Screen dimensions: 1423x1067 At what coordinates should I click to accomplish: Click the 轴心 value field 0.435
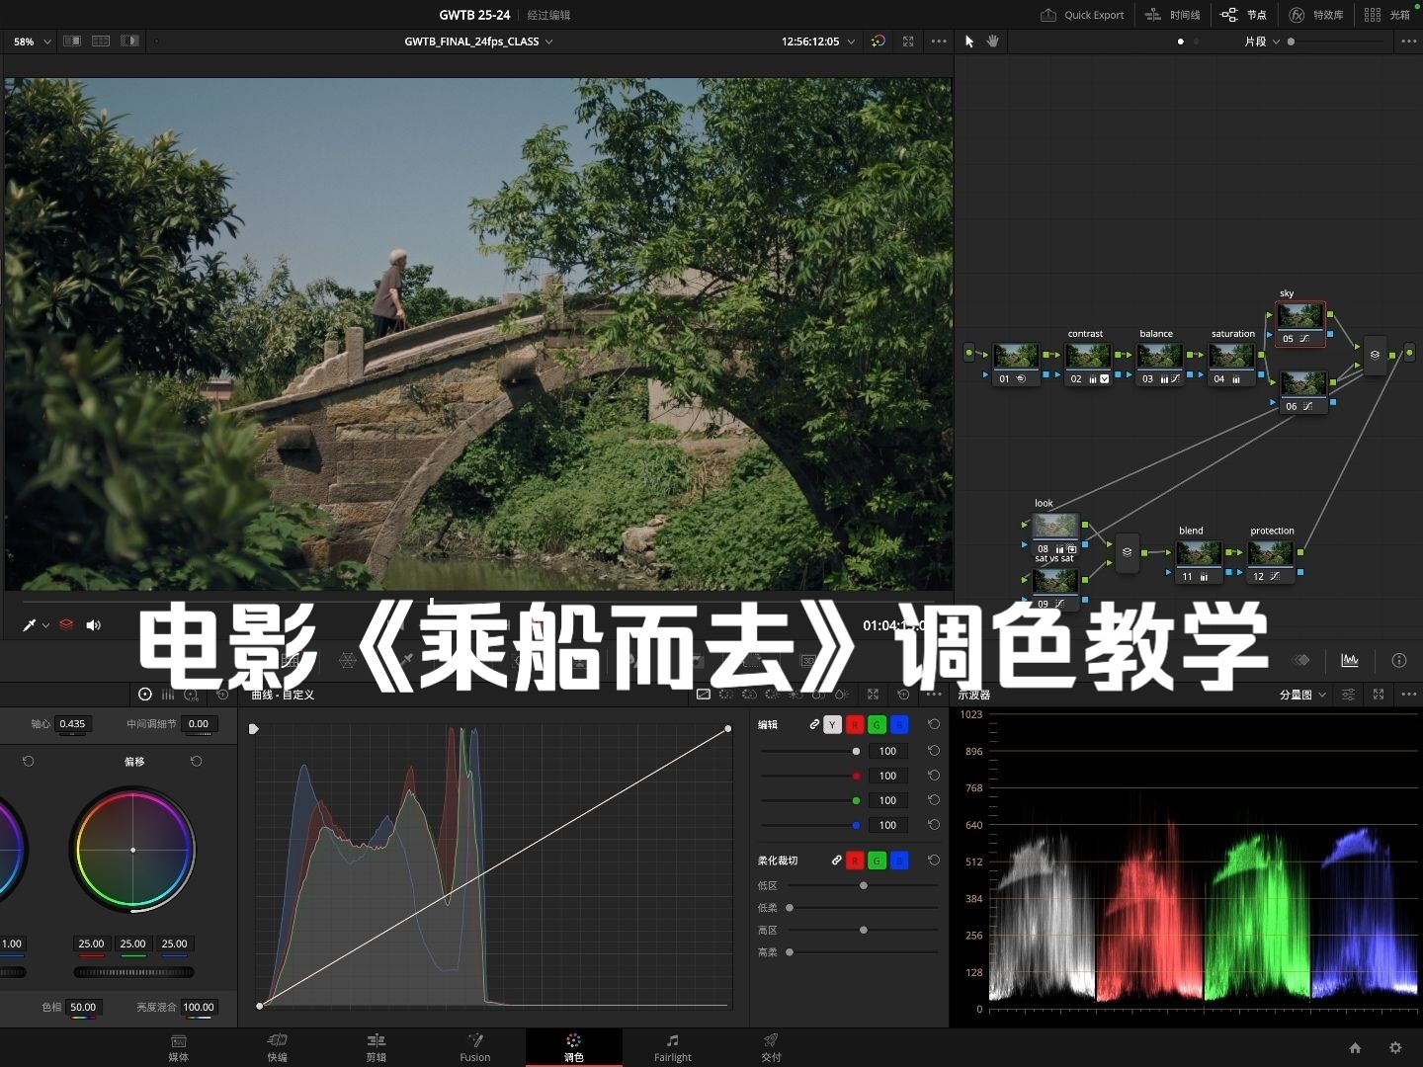(x=72, y=724)
